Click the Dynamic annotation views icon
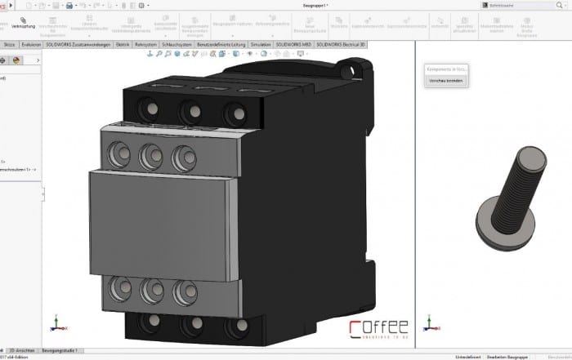The height and width of the screenshot is (360, 572). click(x=212, y=54)
